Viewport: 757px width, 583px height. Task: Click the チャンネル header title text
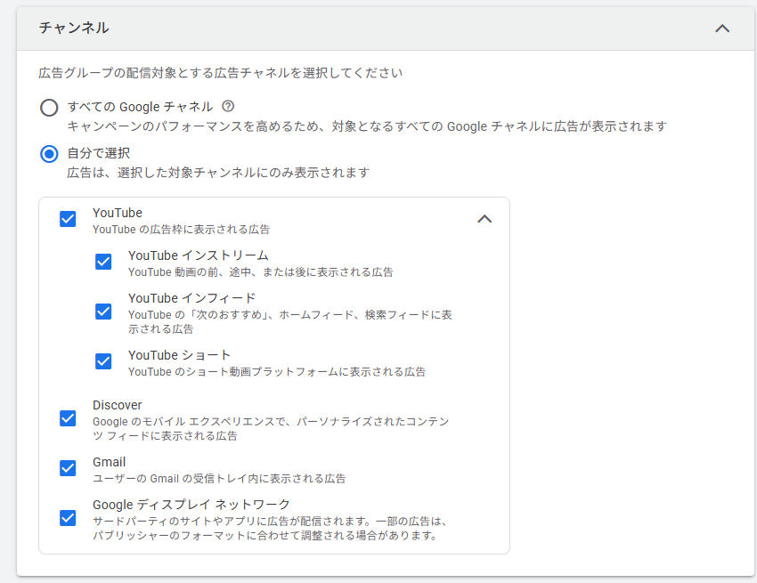coord(74,28)
